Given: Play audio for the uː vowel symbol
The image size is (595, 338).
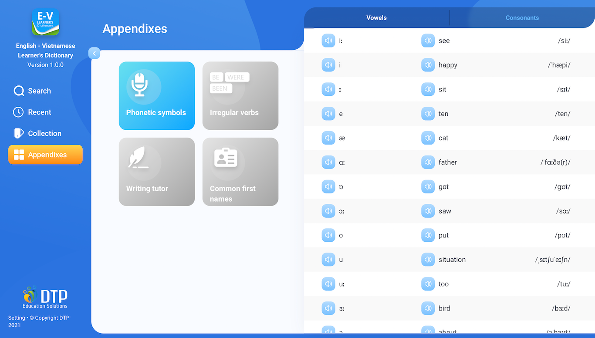Looking at the screenshot, I should pyautogui.click(x=328, y=284).
